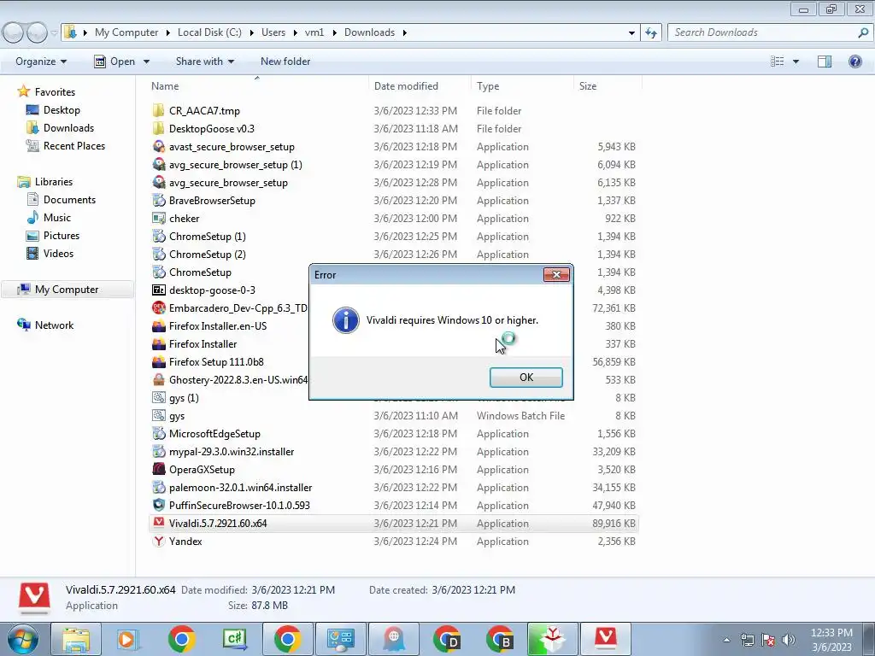Select the gys batch file icon
The height and width of the screenshot is (656, 875).
(x=159, y=416)
